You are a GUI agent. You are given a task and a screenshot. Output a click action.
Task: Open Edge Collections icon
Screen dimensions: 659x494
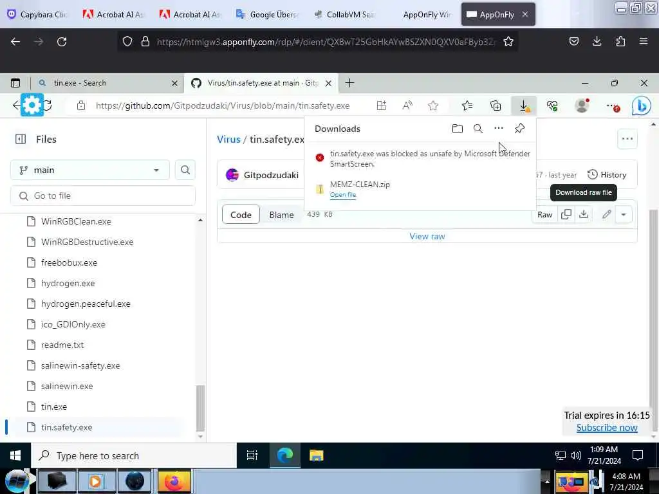(x=496, y=105)
